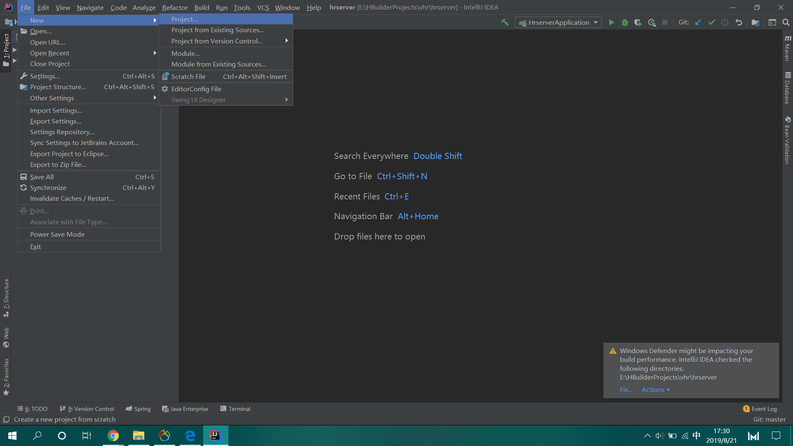The width and height of the screenshot is (793, 446).
Task: Click the Git commit green checkmark
Action: (x=712, y=22)
